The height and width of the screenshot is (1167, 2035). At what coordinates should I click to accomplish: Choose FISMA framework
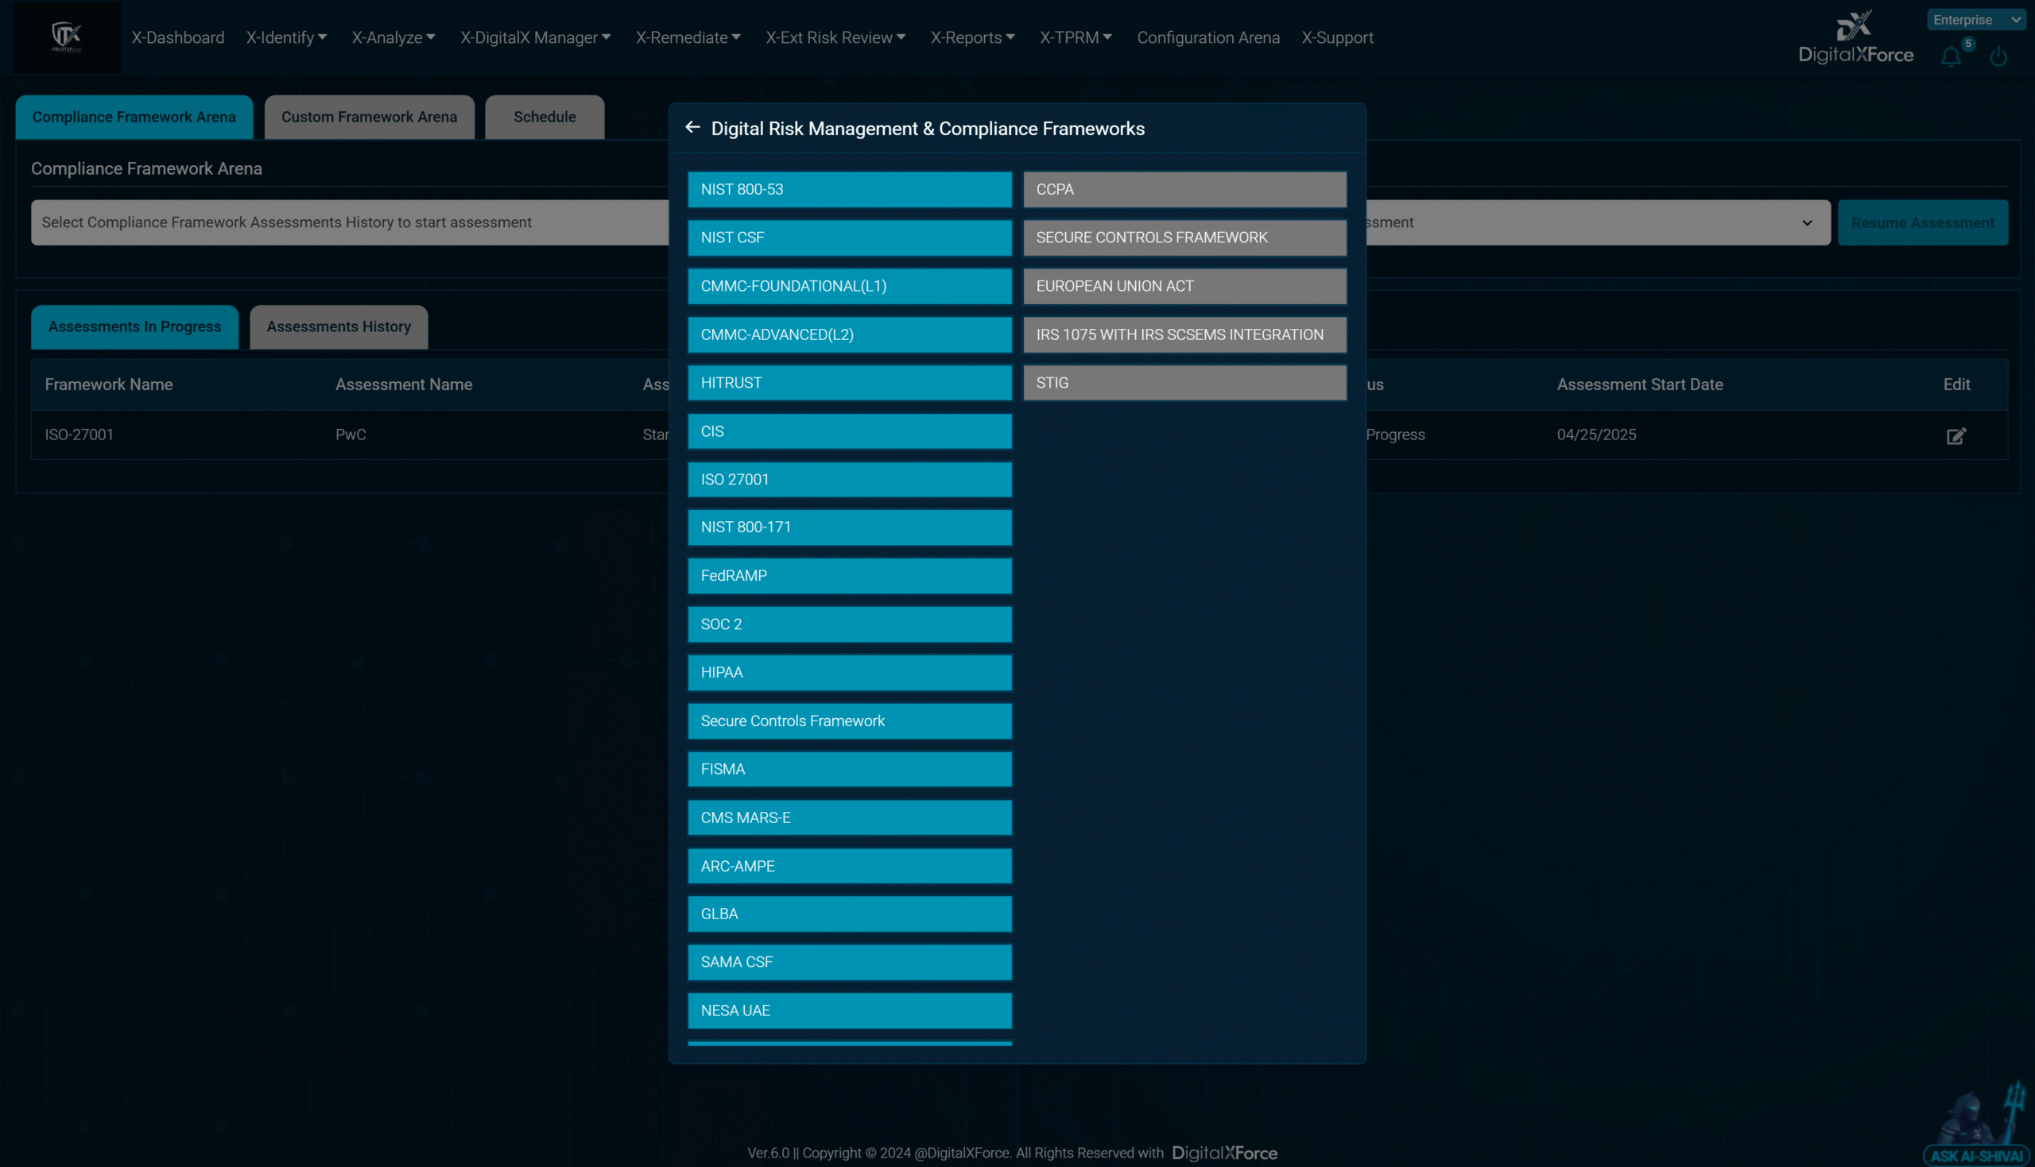tap(849, 770)
